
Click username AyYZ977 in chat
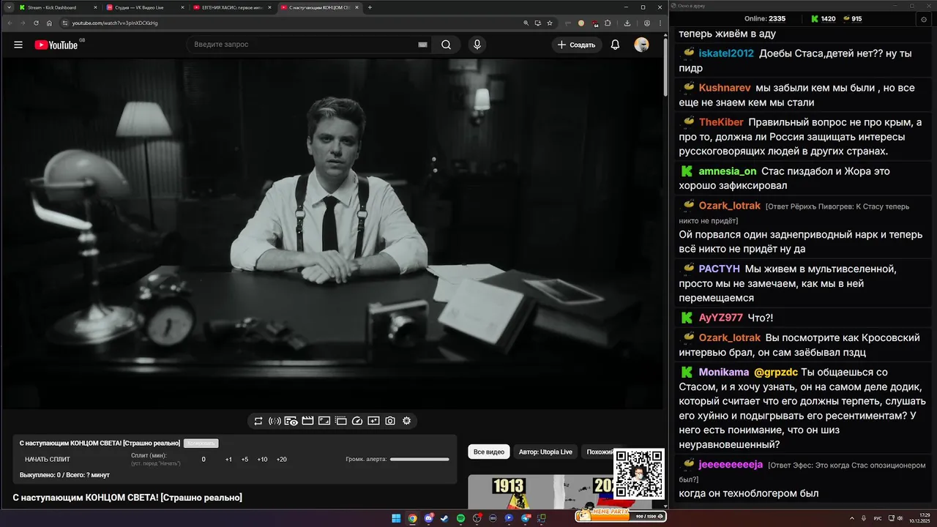coord(721,318)
